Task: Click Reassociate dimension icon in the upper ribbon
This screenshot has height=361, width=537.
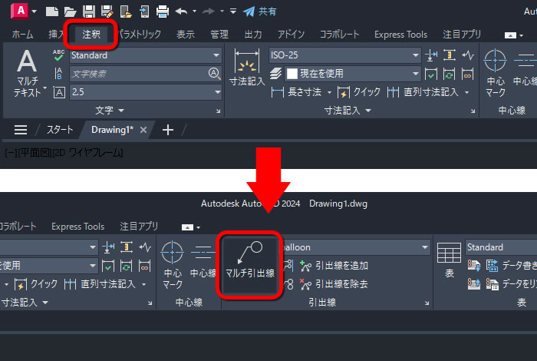Action: point(468,74)
